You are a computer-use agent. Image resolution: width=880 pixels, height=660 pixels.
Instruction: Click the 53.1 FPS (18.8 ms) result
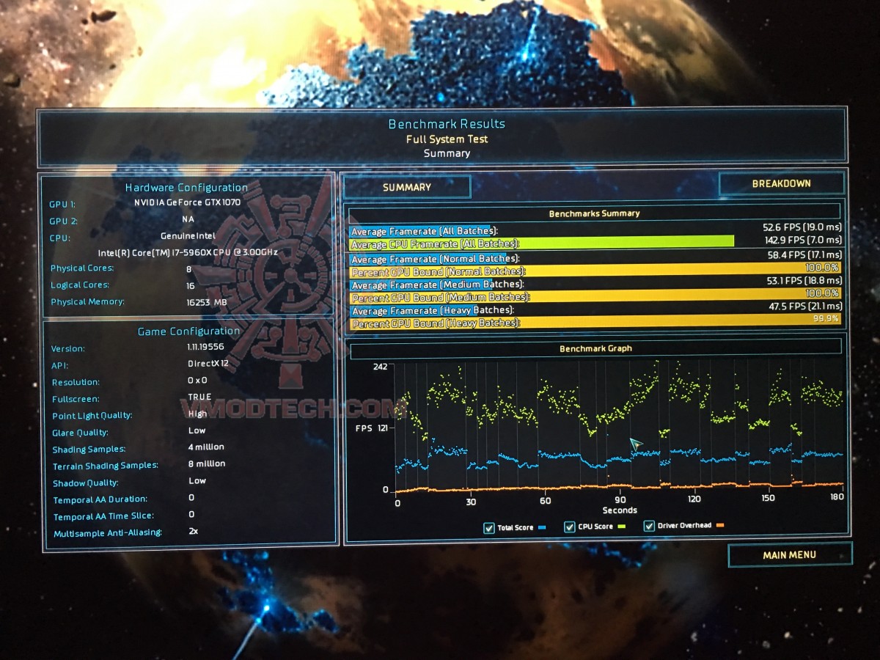[x=802, y=281]
